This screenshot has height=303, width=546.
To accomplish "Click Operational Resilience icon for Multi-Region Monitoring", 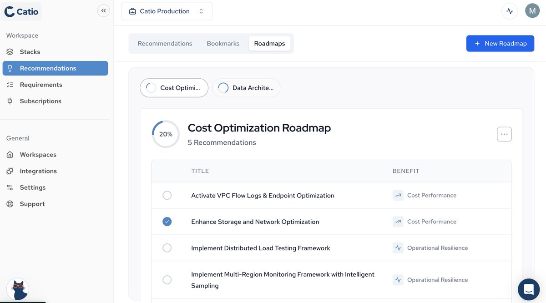I will tap(398, 280).
